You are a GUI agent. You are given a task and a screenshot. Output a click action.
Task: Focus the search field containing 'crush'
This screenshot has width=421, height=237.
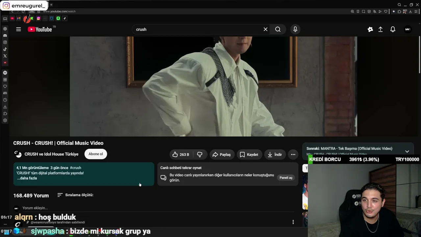(x=198, y=29)
